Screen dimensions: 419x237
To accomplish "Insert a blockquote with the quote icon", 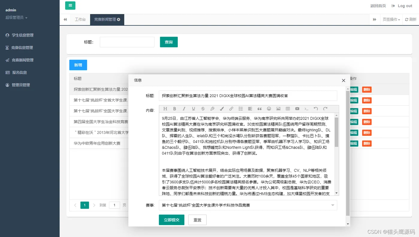I will [x=259, y=109].
